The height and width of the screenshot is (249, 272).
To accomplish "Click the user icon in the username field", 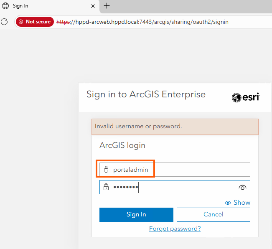I will point(106,170).
